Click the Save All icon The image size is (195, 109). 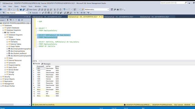23,9
